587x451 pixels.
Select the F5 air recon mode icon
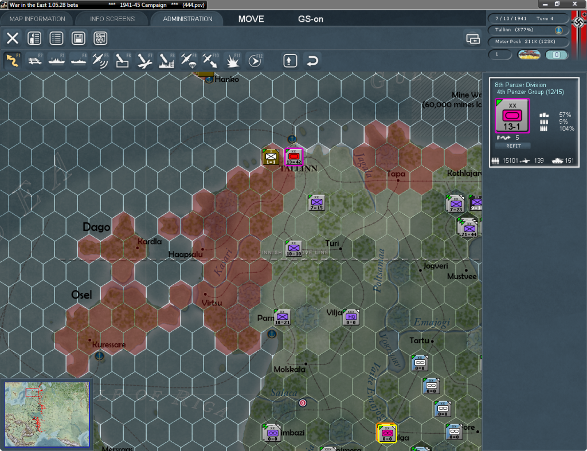pos(100,60)
